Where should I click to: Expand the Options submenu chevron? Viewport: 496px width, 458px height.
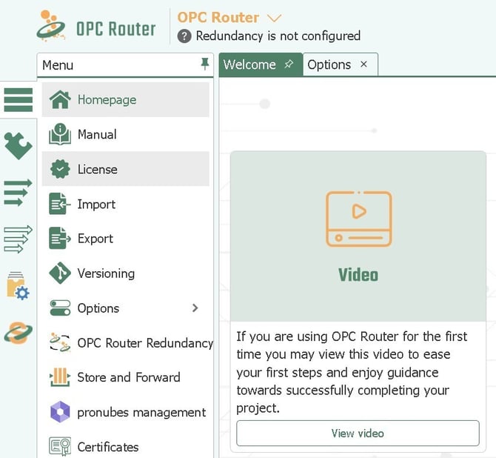[195, 308]
